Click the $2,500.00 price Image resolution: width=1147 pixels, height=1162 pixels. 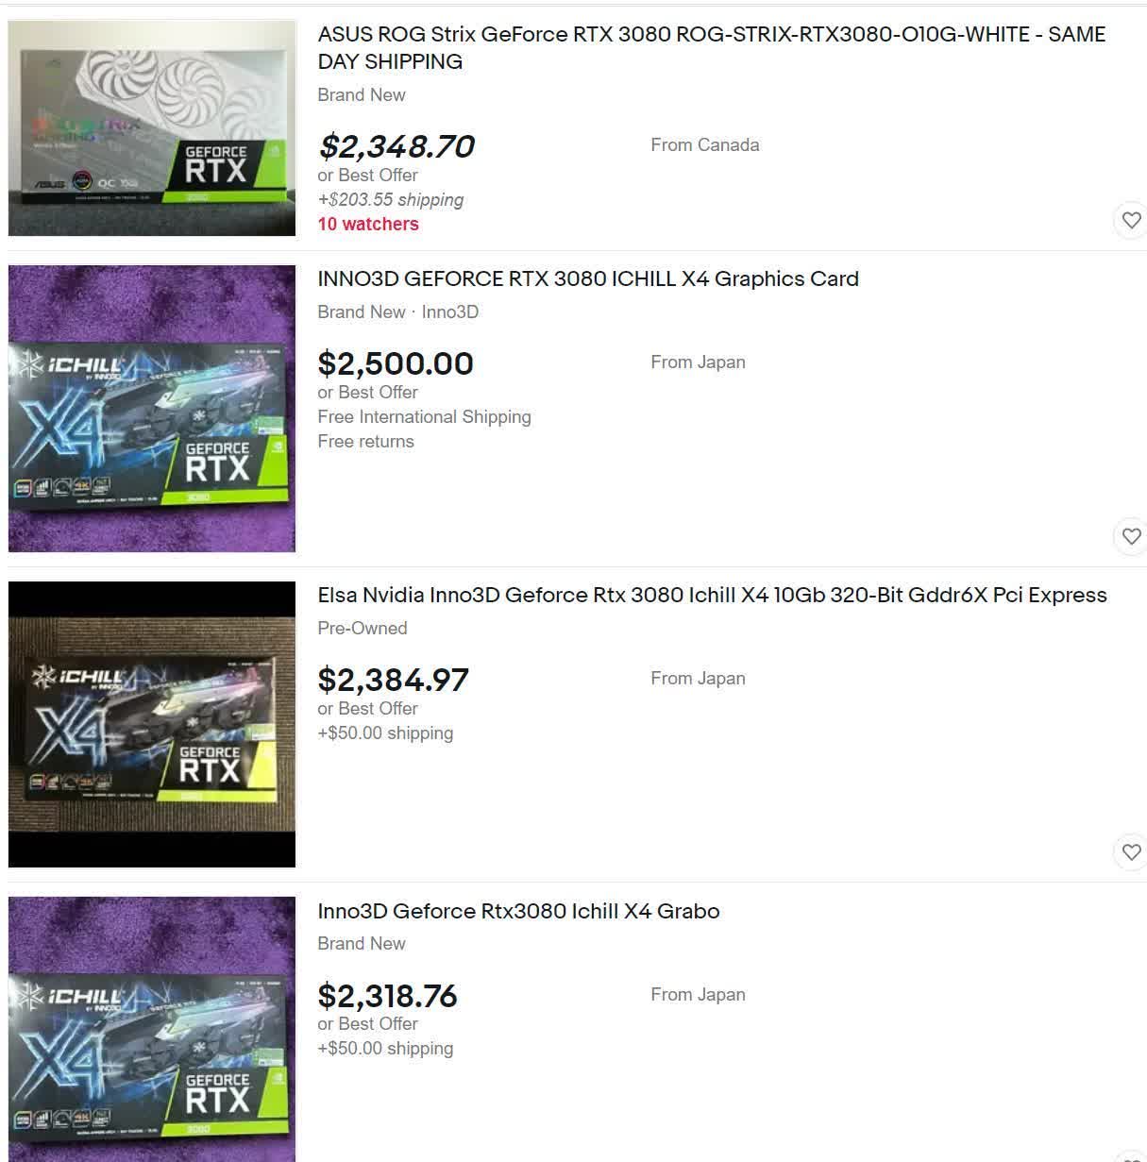[x=396, y=363]
